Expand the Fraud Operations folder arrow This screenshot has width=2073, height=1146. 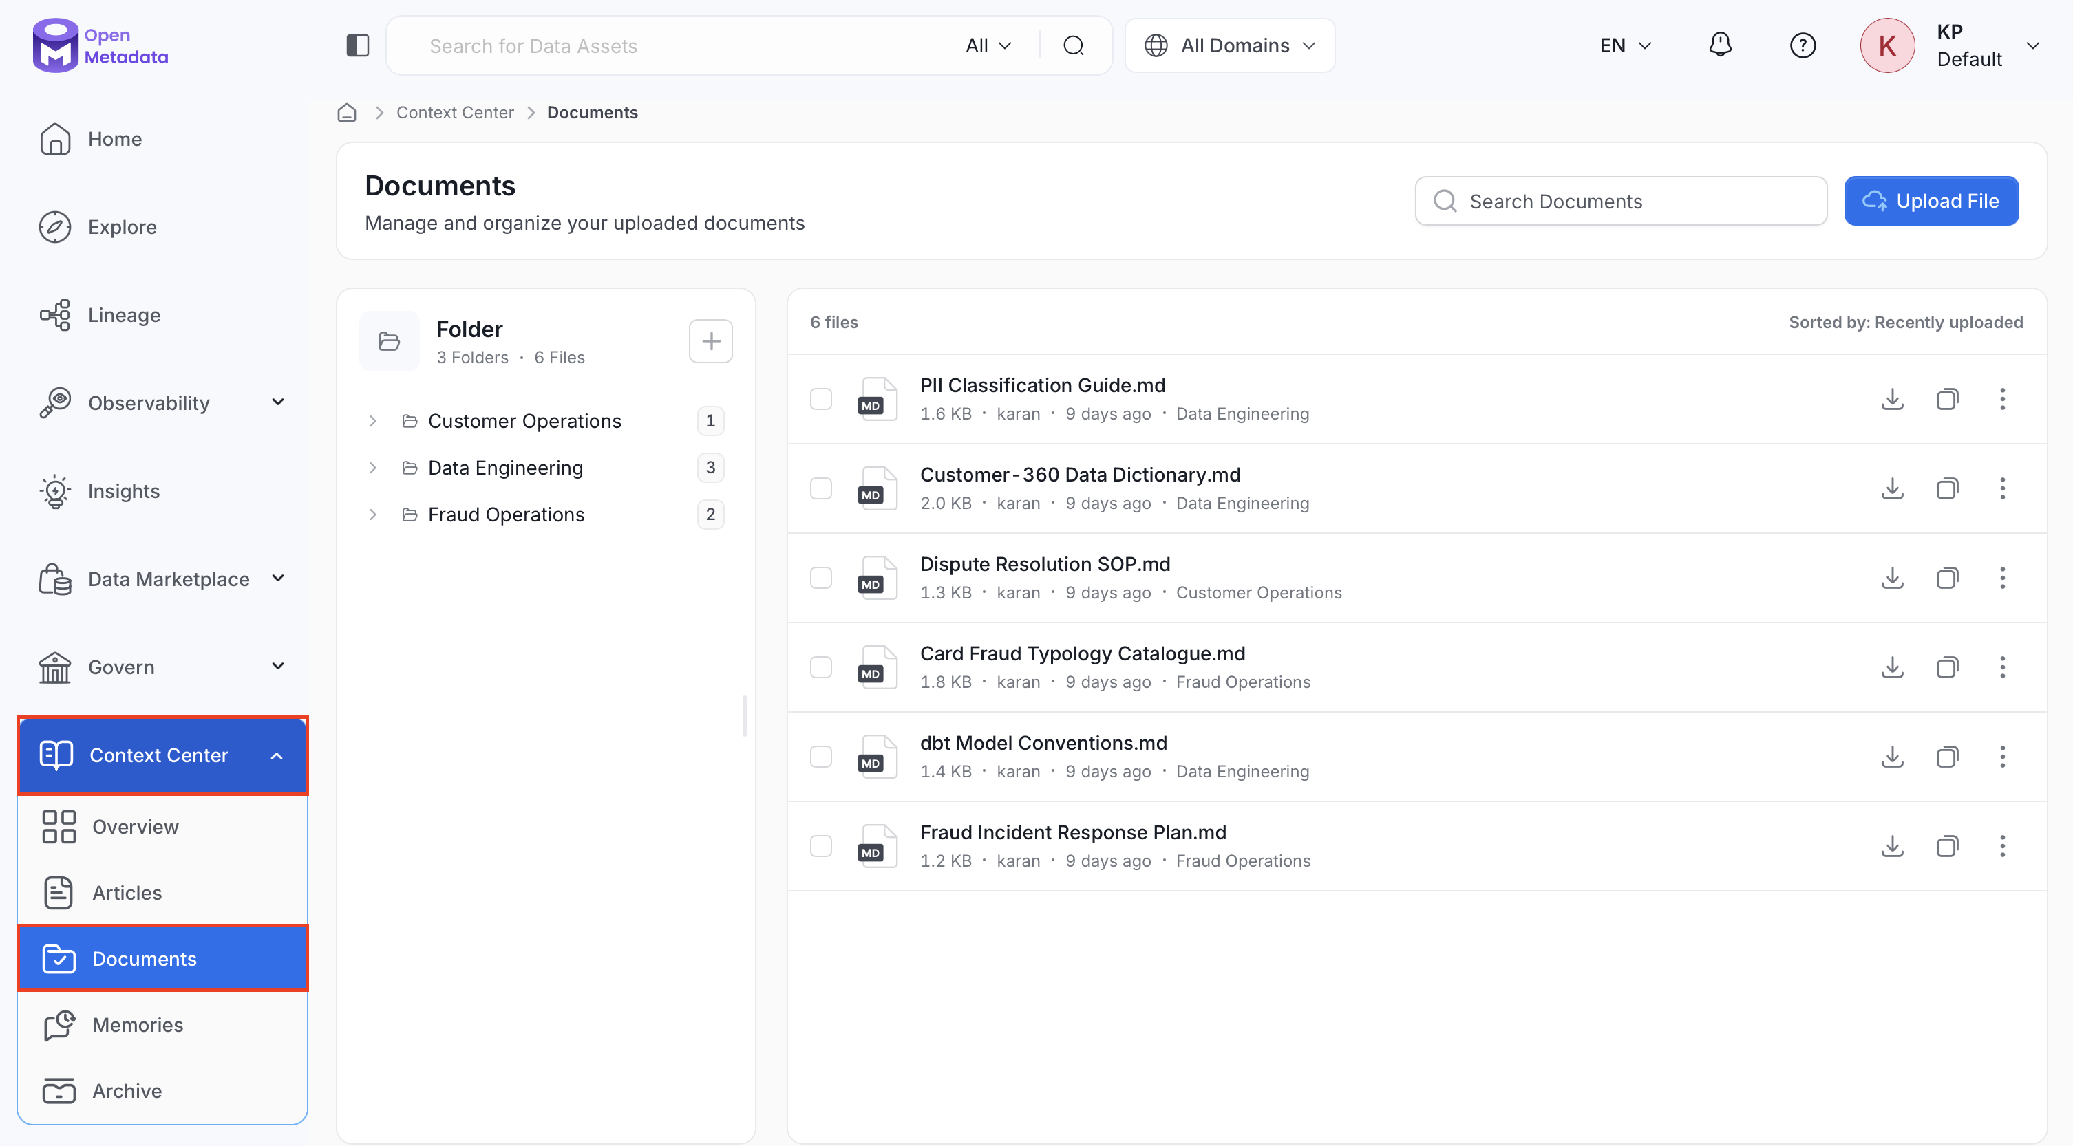pyautogui.click(x=372, y=514)
